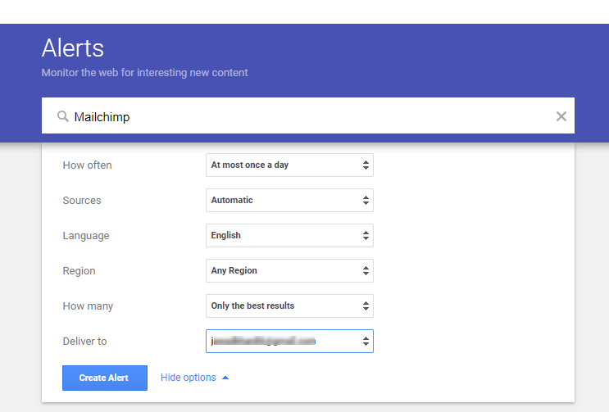Open the 'At most once a day' dropdown
609x412 pixels.
coord(289,165)
